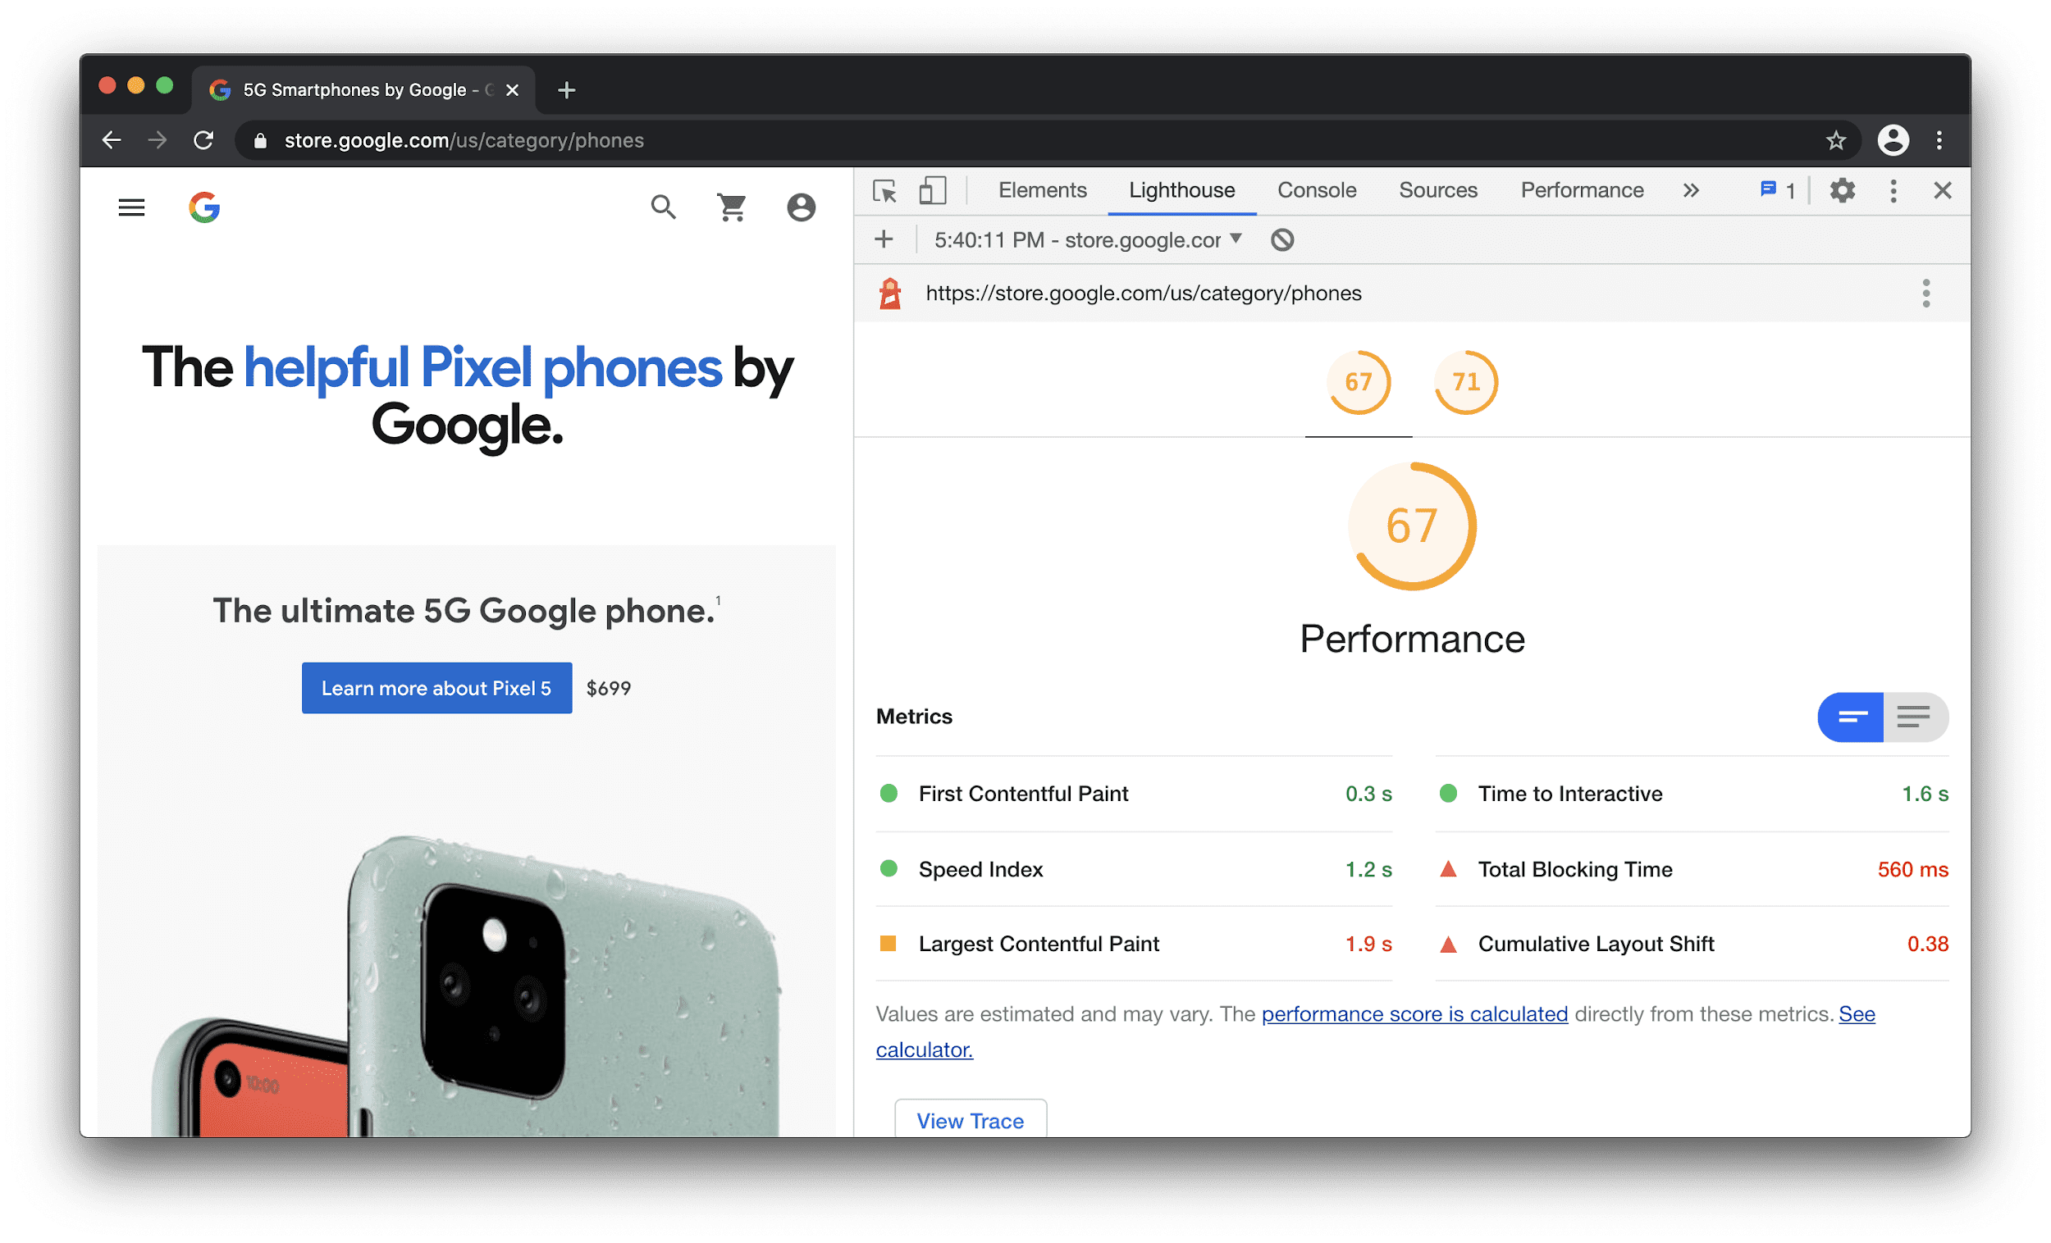Click the more tools kebab menu icon
Screen dimensions: 2051x1243
point(1894,189)
